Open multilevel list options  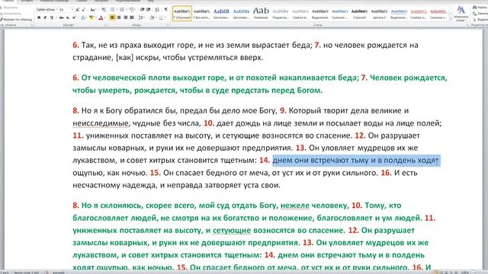coord(132,10)
